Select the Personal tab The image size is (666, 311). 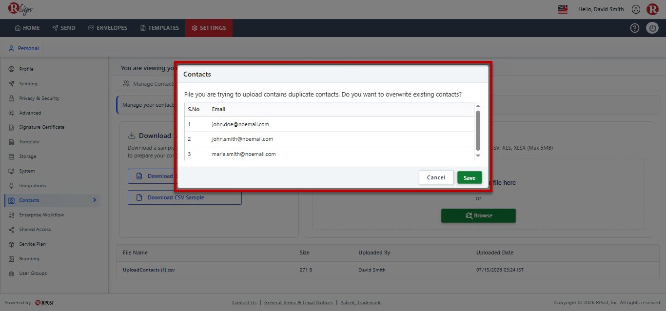[x=24, y=48]
